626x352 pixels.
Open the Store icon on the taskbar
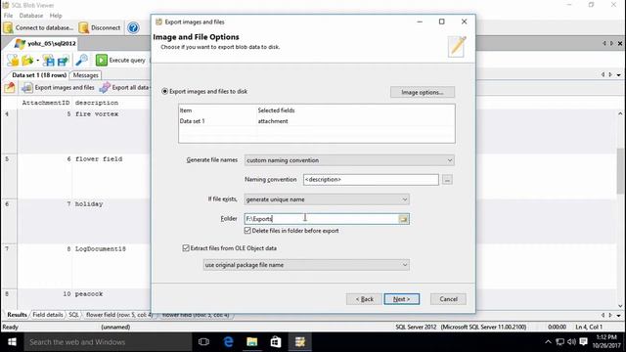click(276, 342)
